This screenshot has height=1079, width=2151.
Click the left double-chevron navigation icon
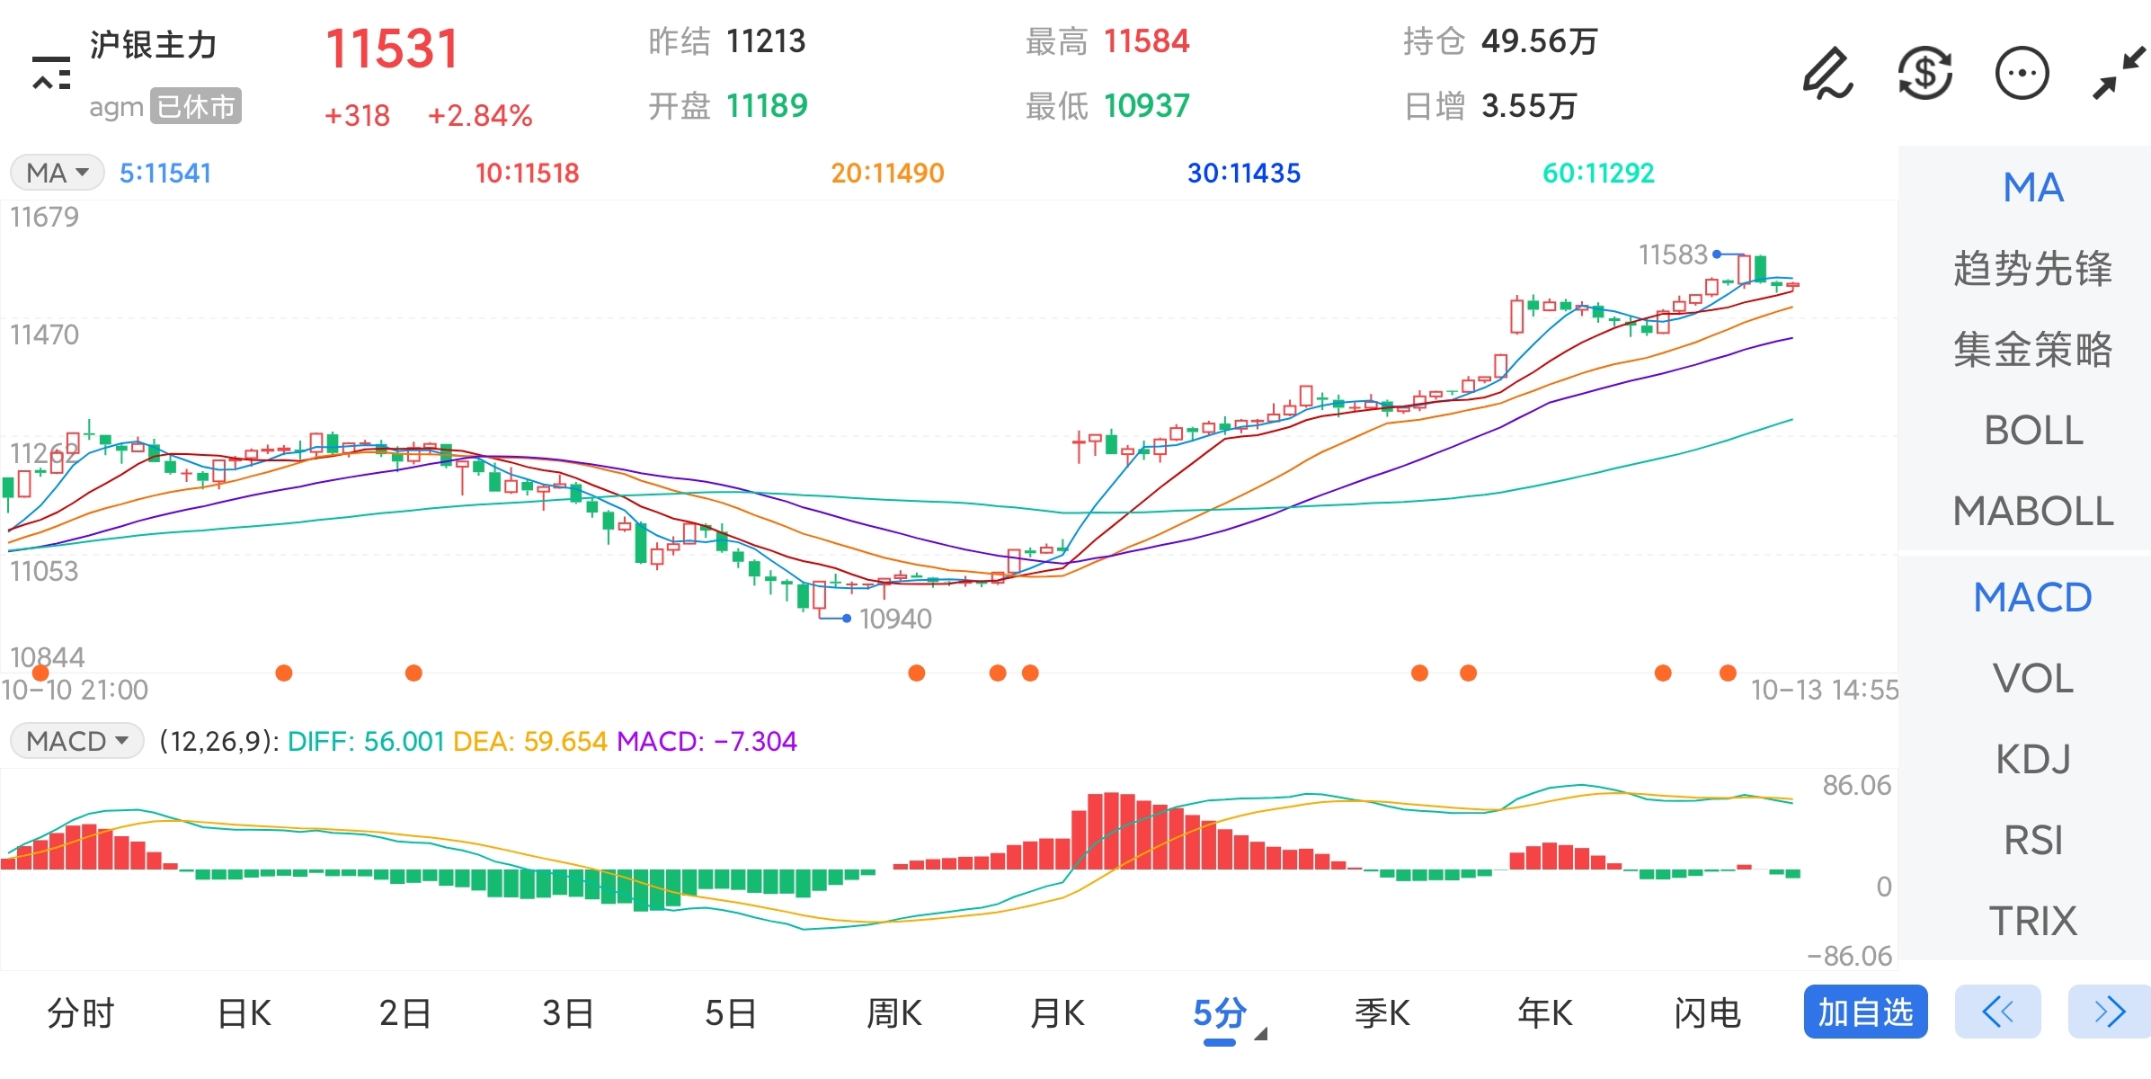[x=1999, y=1012]
